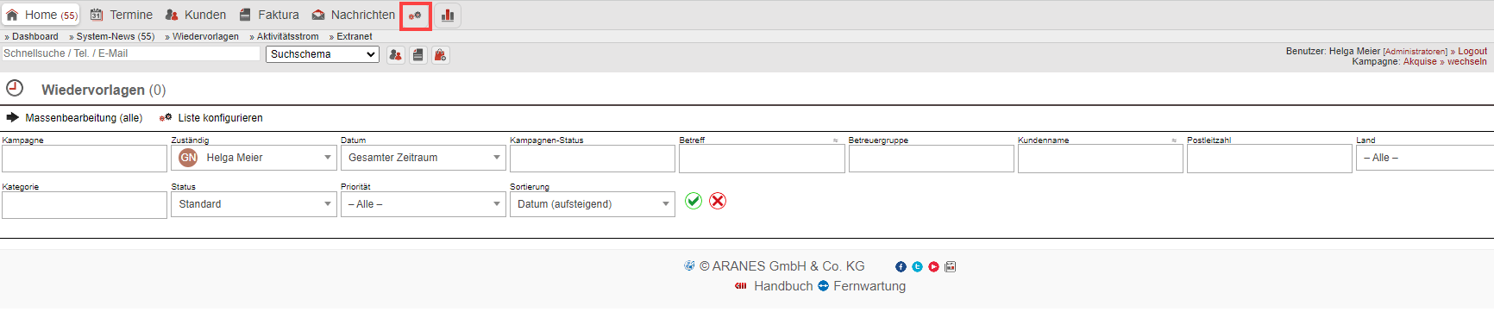The width and height of the screenshot is (1494, 318).
Task: Click the Logout link
Action: pyautogui.click(x=1472, y=52)
